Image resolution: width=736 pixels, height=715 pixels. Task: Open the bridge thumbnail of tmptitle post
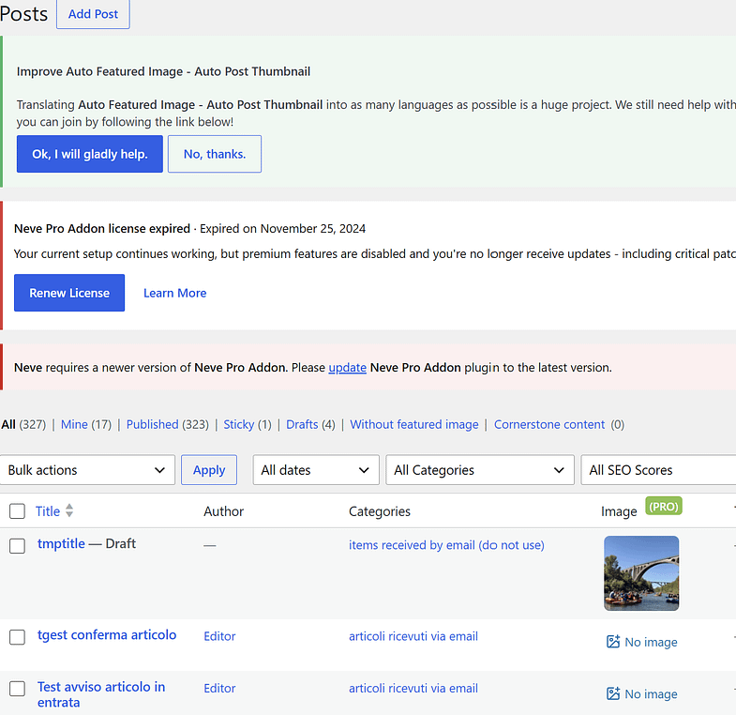tap(641, 573)
